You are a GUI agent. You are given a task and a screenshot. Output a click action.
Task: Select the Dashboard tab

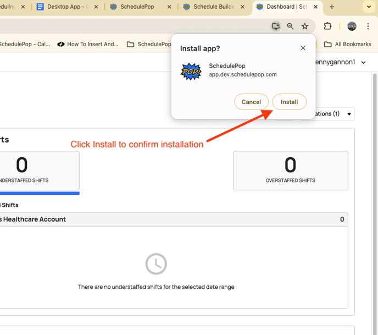[287, 7]
